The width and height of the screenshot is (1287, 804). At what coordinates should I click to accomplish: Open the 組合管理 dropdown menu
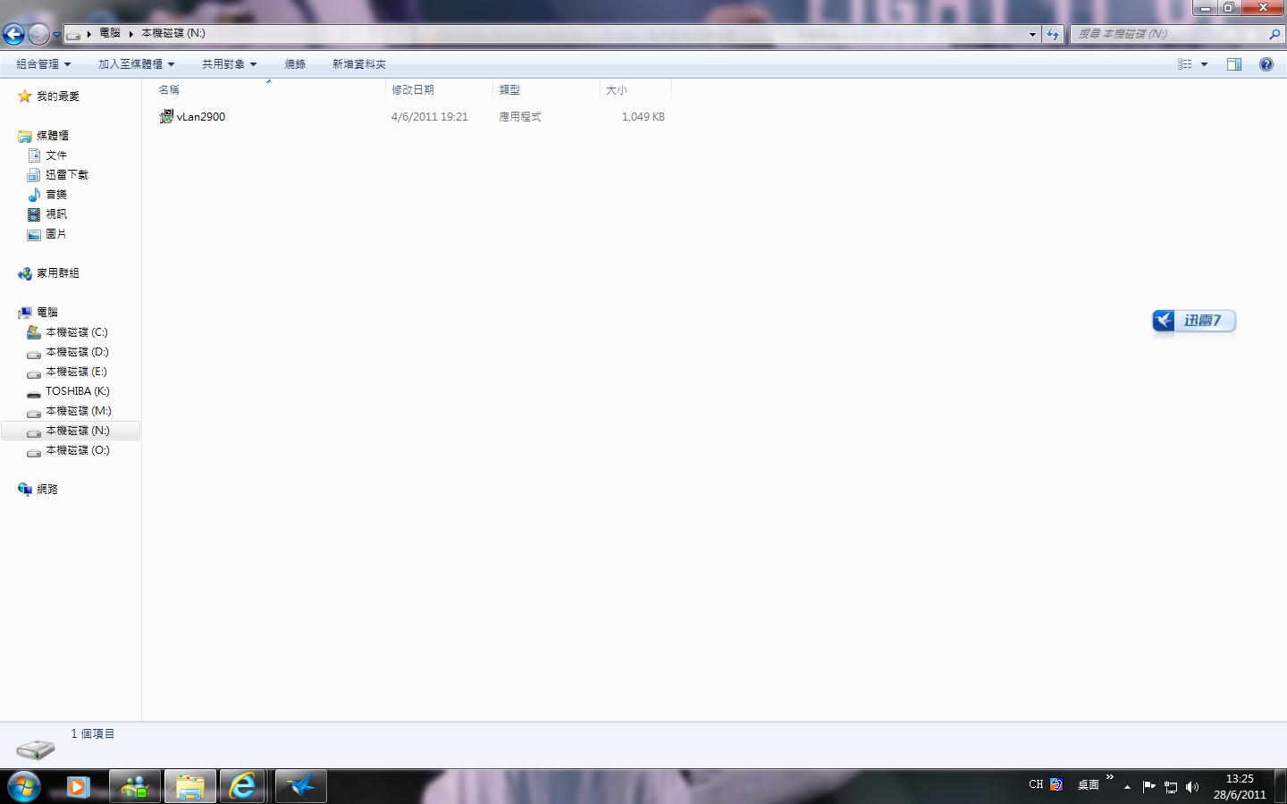click(43, 64)
